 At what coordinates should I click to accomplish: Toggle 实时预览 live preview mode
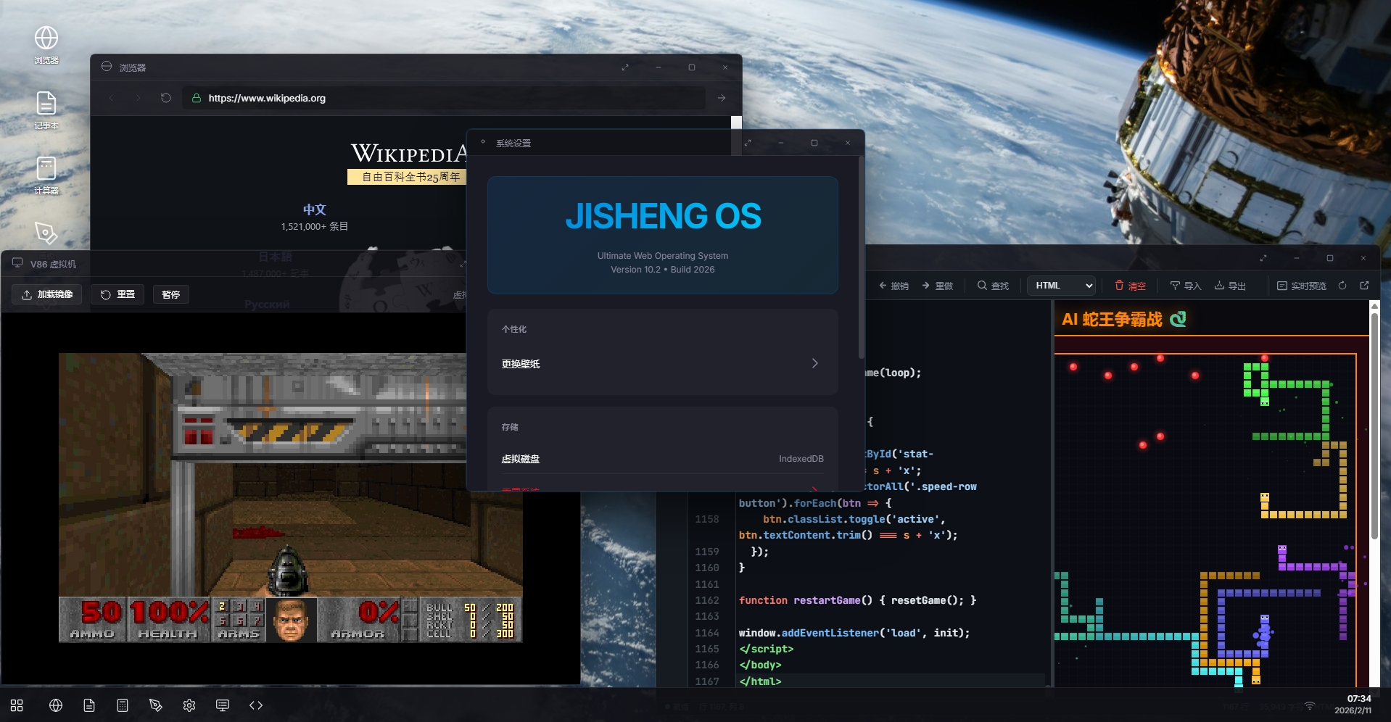click(1303, 286)
